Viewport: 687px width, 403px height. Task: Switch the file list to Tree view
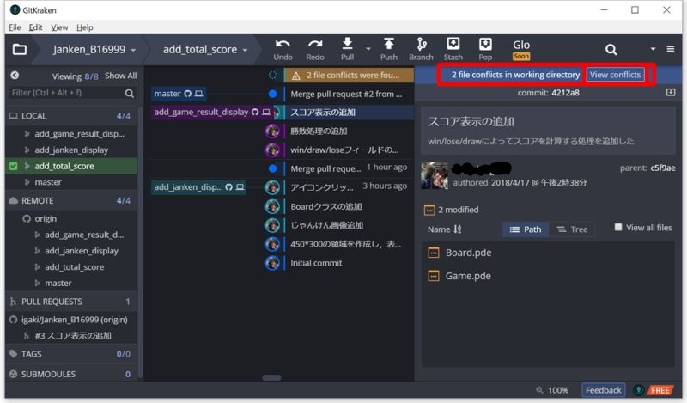573,229
